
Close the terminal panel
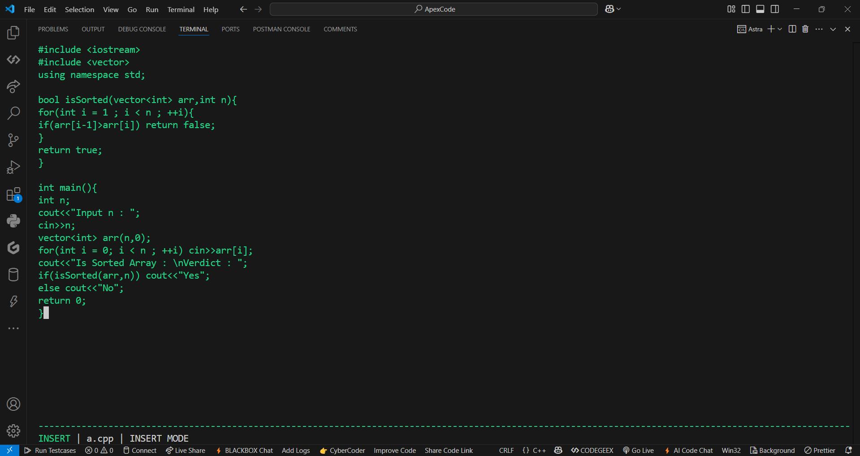(847, 29)
